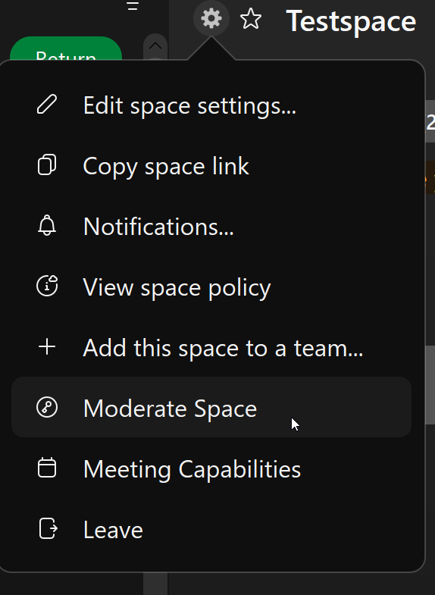Select Copy space link
Screen dimensions: 435x595
[211, 165]
